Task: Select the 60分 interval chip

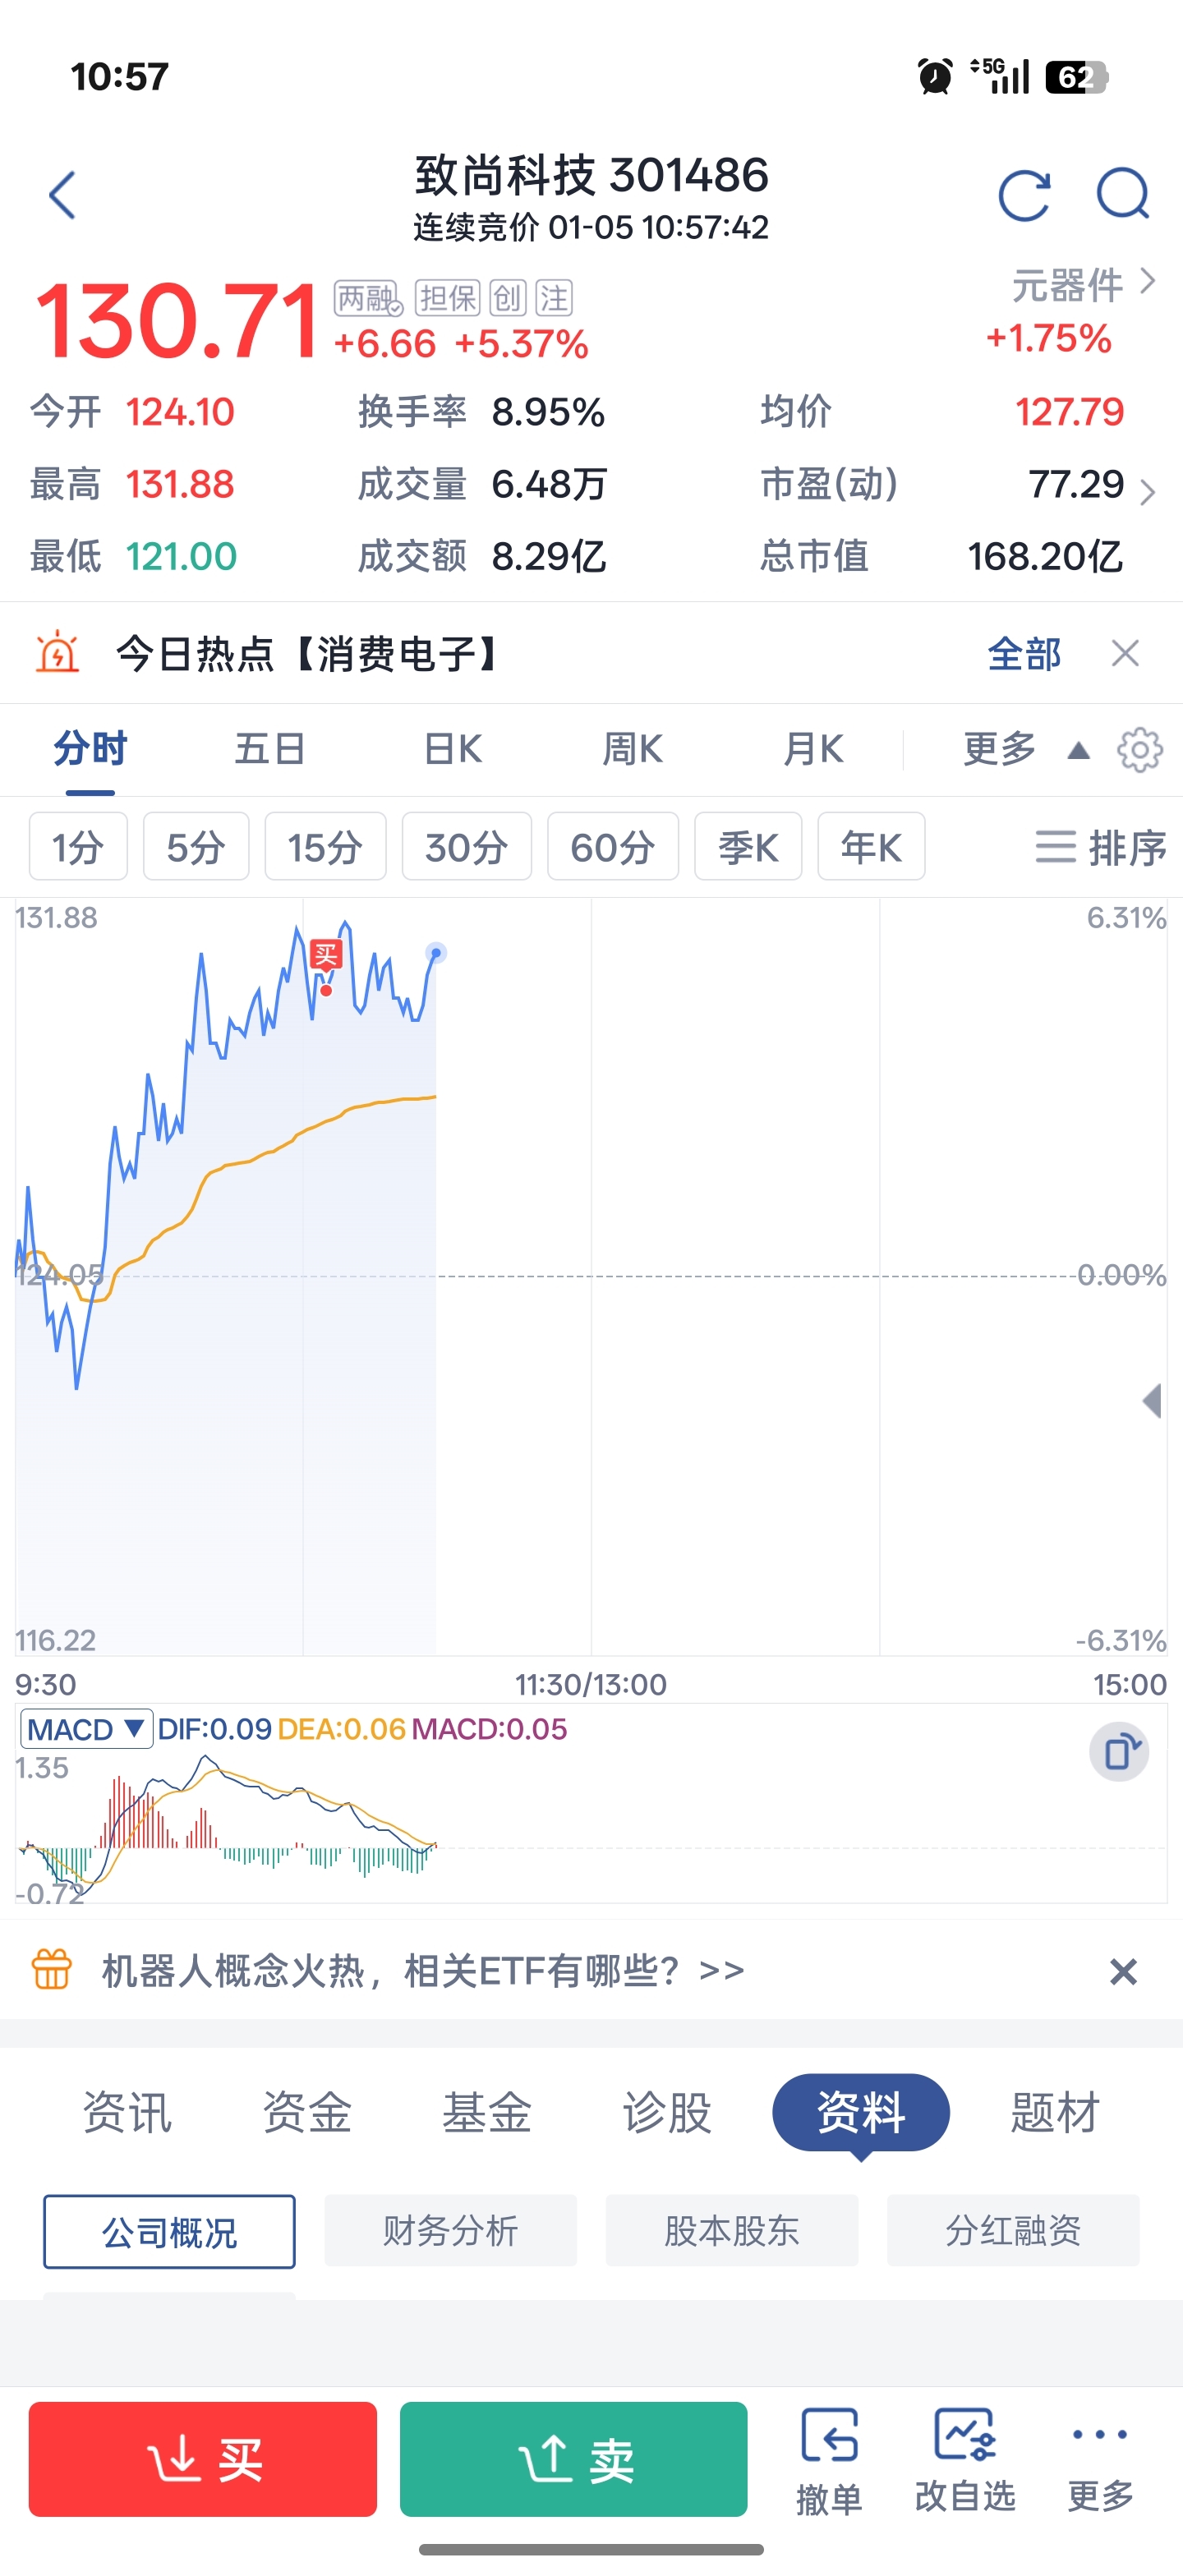Action: (x=612, y=847)
